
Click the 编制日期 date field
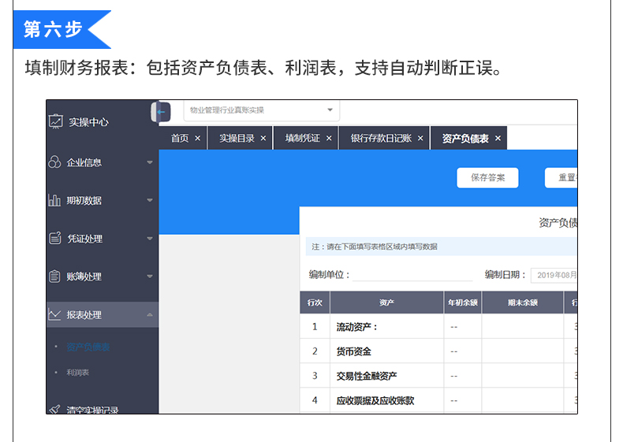pyautogui.click(x=554, y=275)
